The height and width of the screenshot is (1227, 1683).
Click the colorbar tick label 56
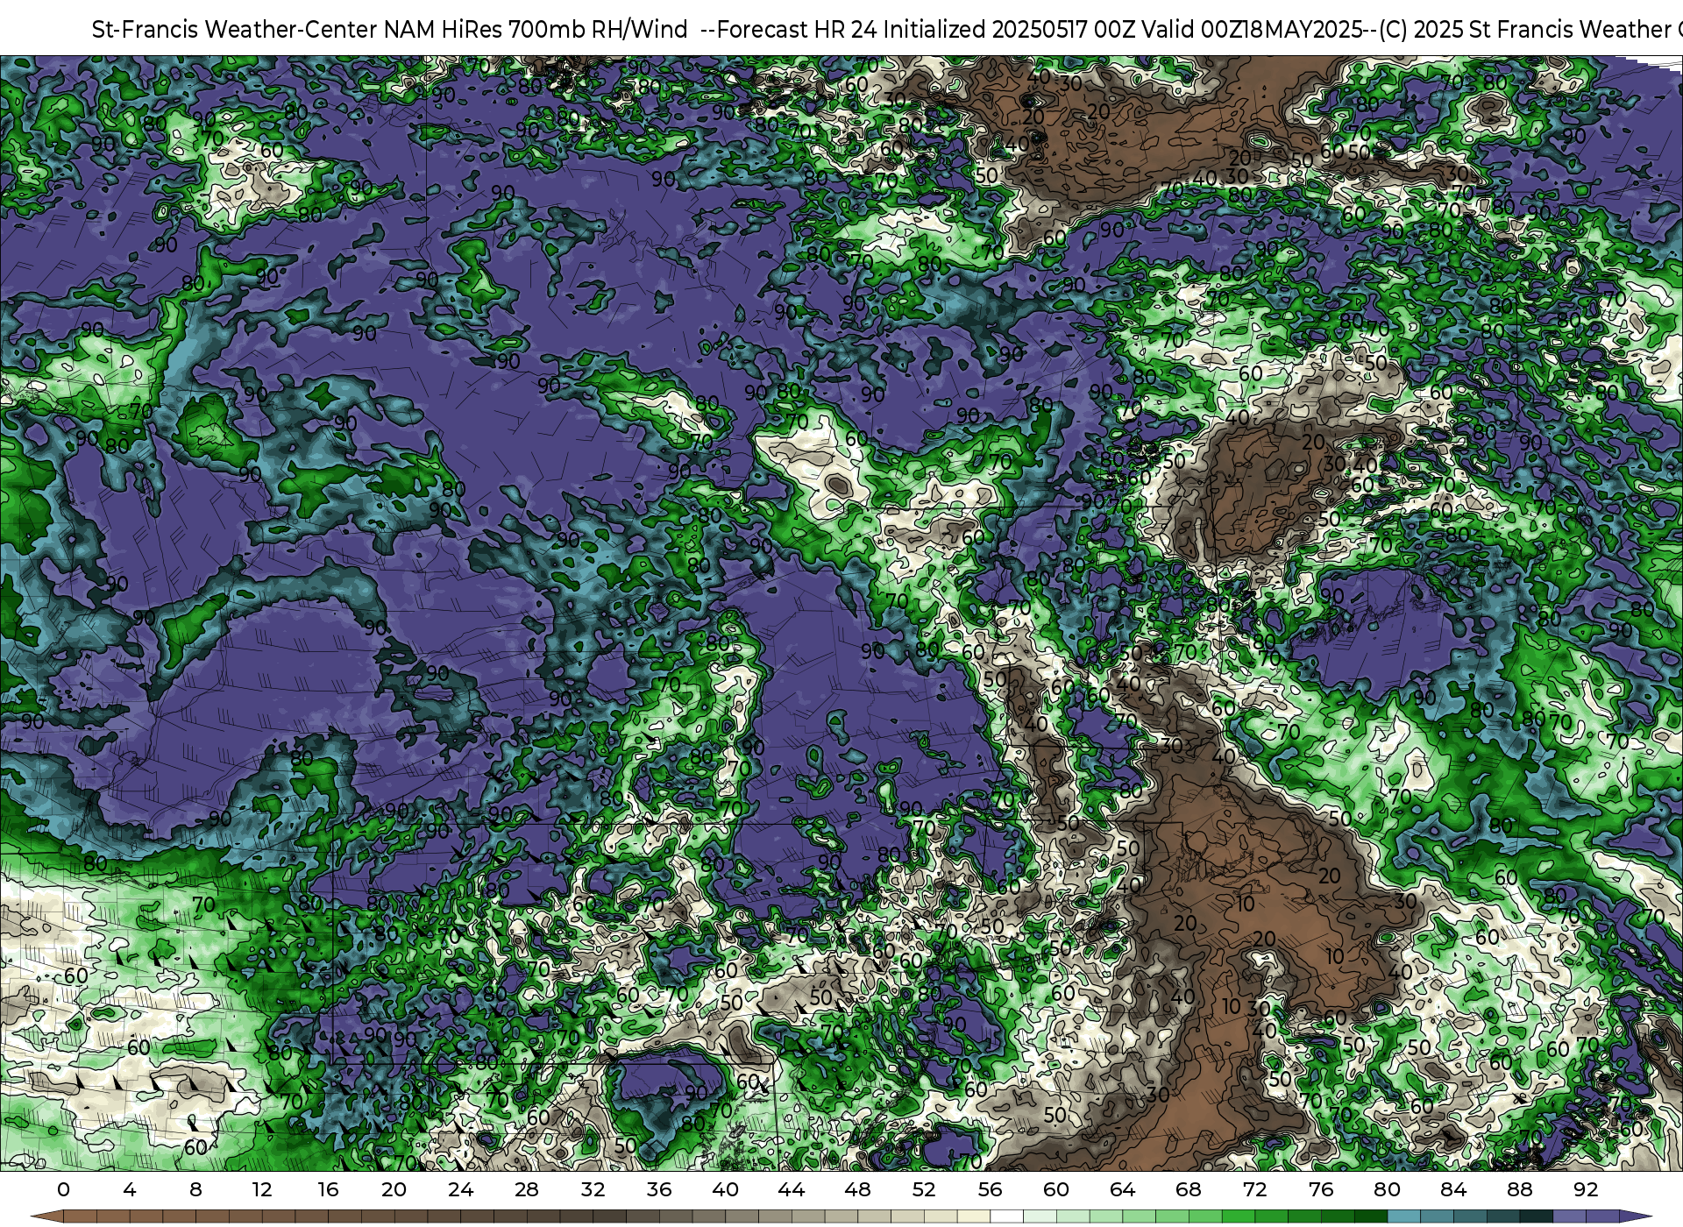(x=990, y=1189)
